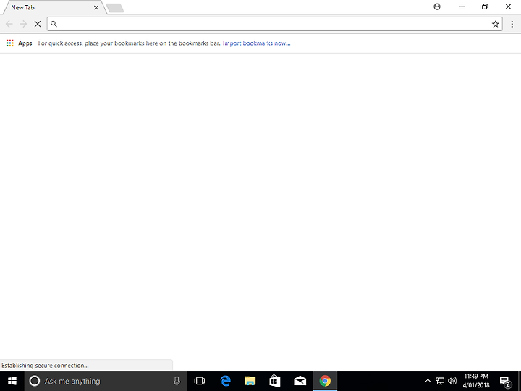Screen dimensions: 521x391
Task: Show hidden system tray icons
Action: [428, 381]
